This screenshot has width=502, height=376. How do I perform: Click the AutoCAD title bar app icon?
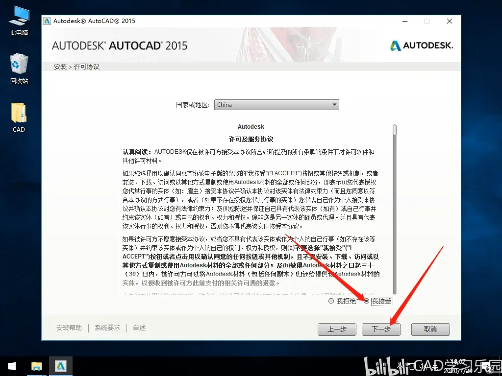(47, 21)
